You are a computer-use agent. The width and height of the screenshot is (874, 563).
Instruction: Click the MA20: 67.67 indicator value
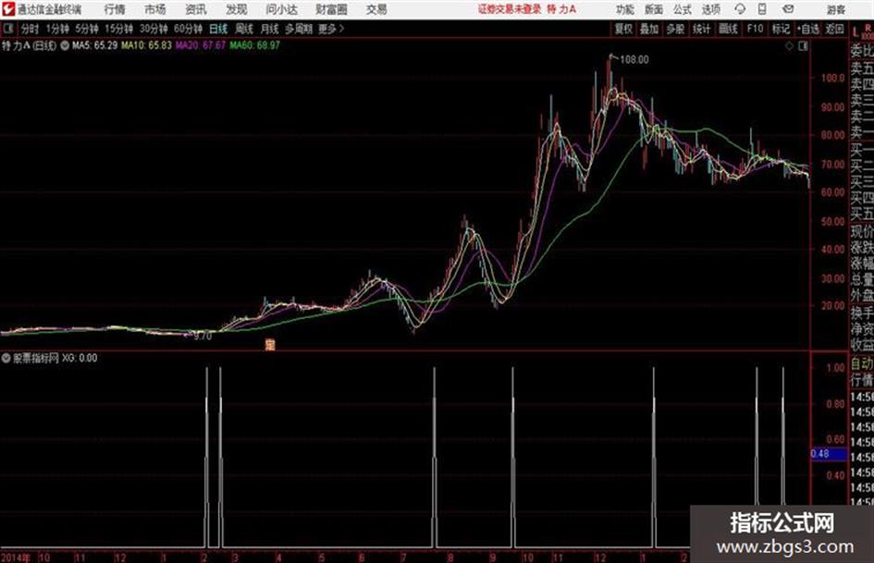pyautogui.click(x=201, y=45)
